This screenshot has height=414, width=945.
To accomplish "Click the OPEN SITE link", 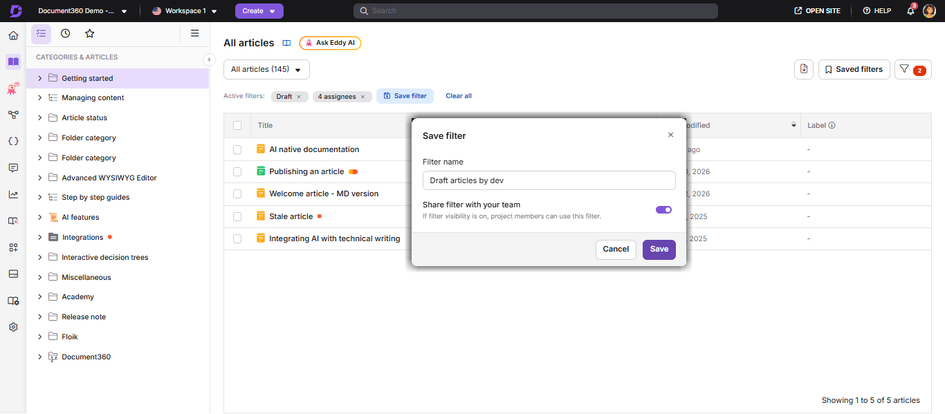I will 817,11.
